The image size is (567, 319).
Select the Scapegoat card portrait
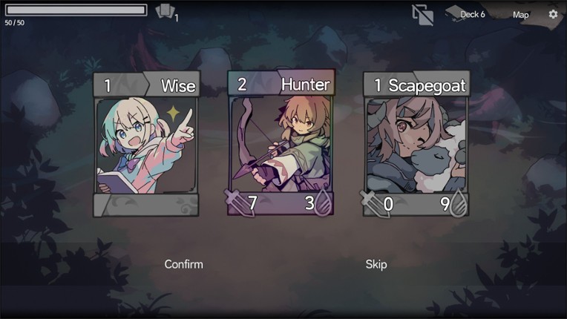coord(416,145)
